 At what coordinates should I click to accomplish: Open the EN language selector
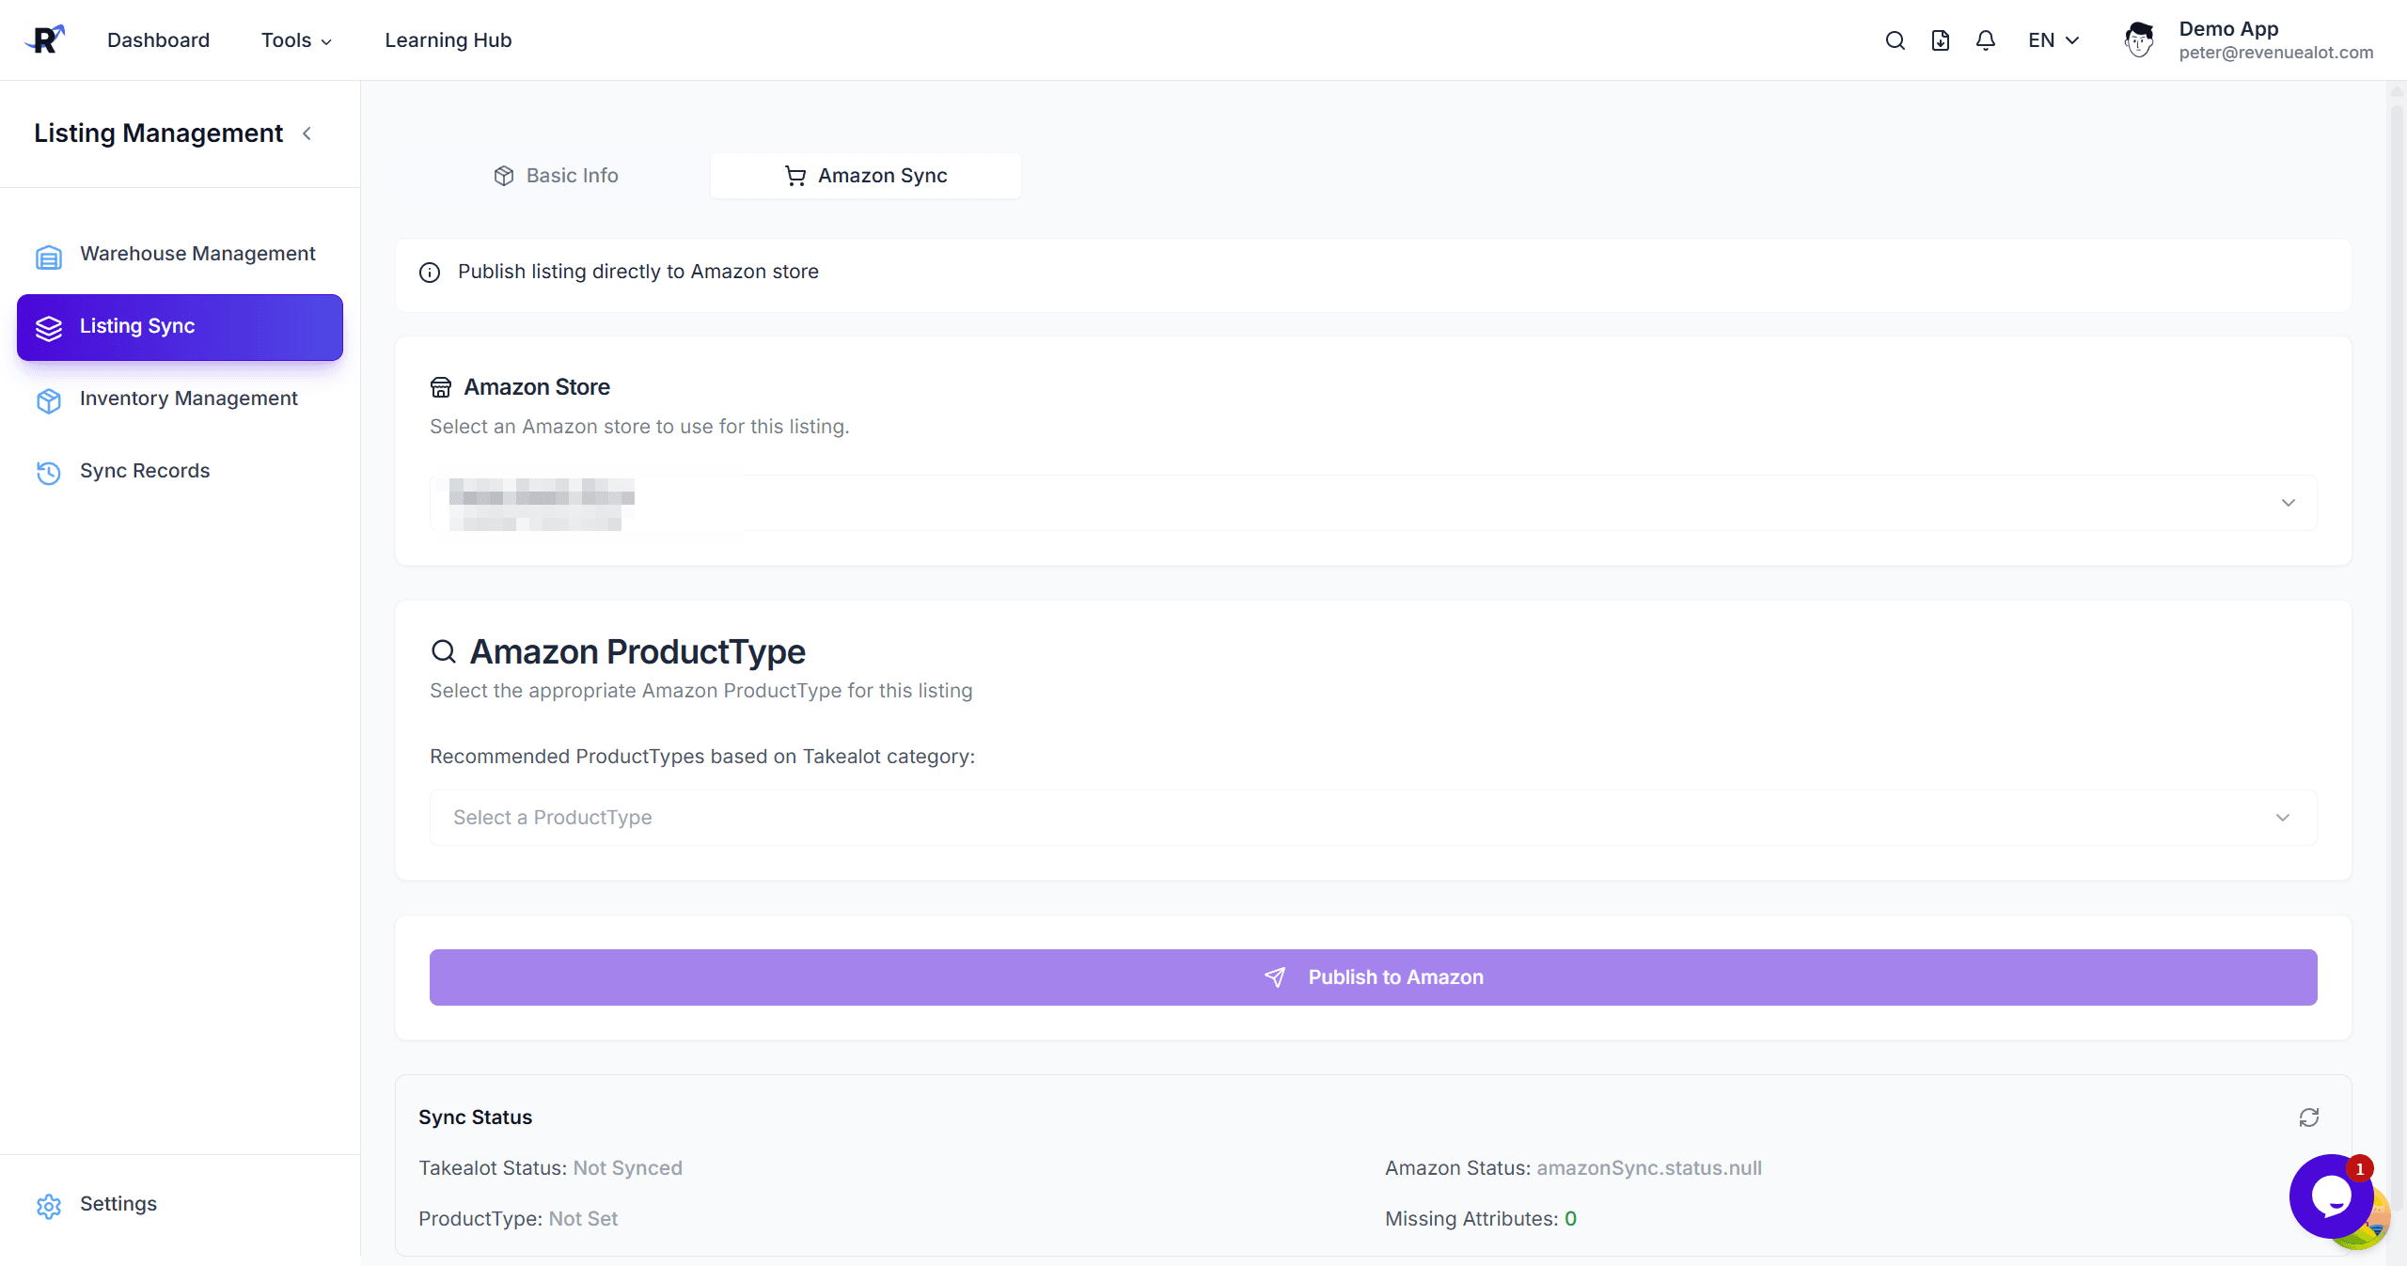pyautogui.click(x=2053, y=40)
